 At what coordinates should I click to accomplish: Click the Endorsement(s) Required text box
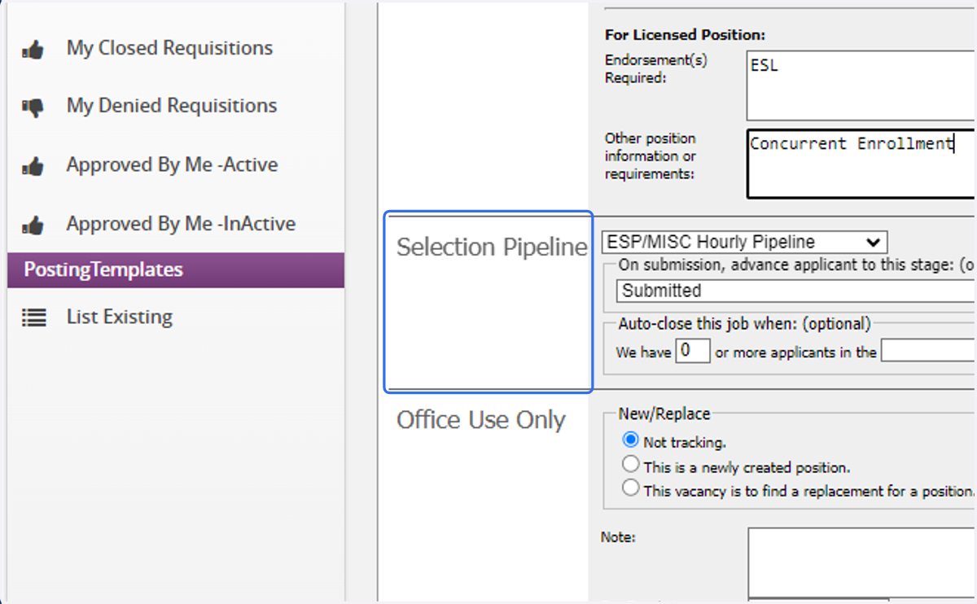pos(861,86)
